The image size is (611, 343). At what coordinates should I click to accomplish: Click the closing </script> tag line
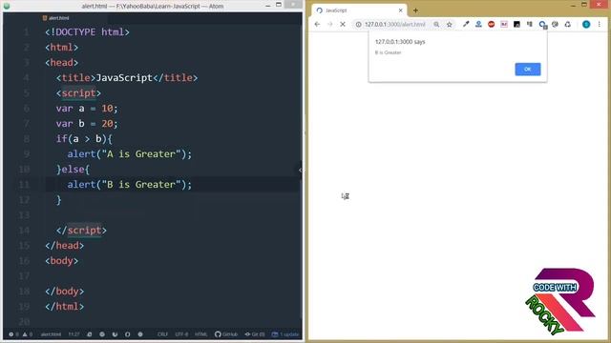point(81,231)
